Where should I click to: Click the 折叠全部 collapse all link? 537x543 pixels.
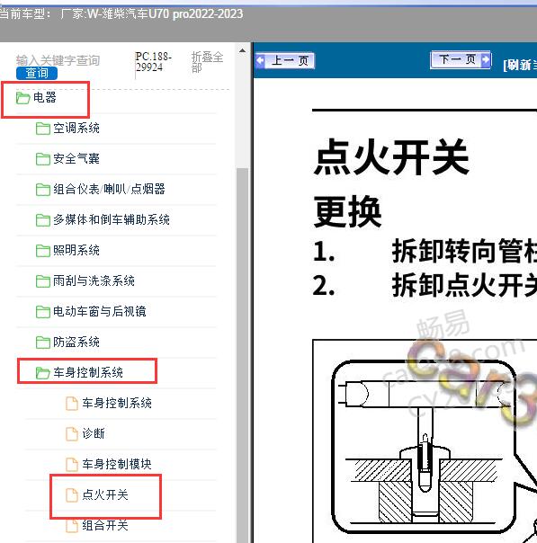[207, 62]
